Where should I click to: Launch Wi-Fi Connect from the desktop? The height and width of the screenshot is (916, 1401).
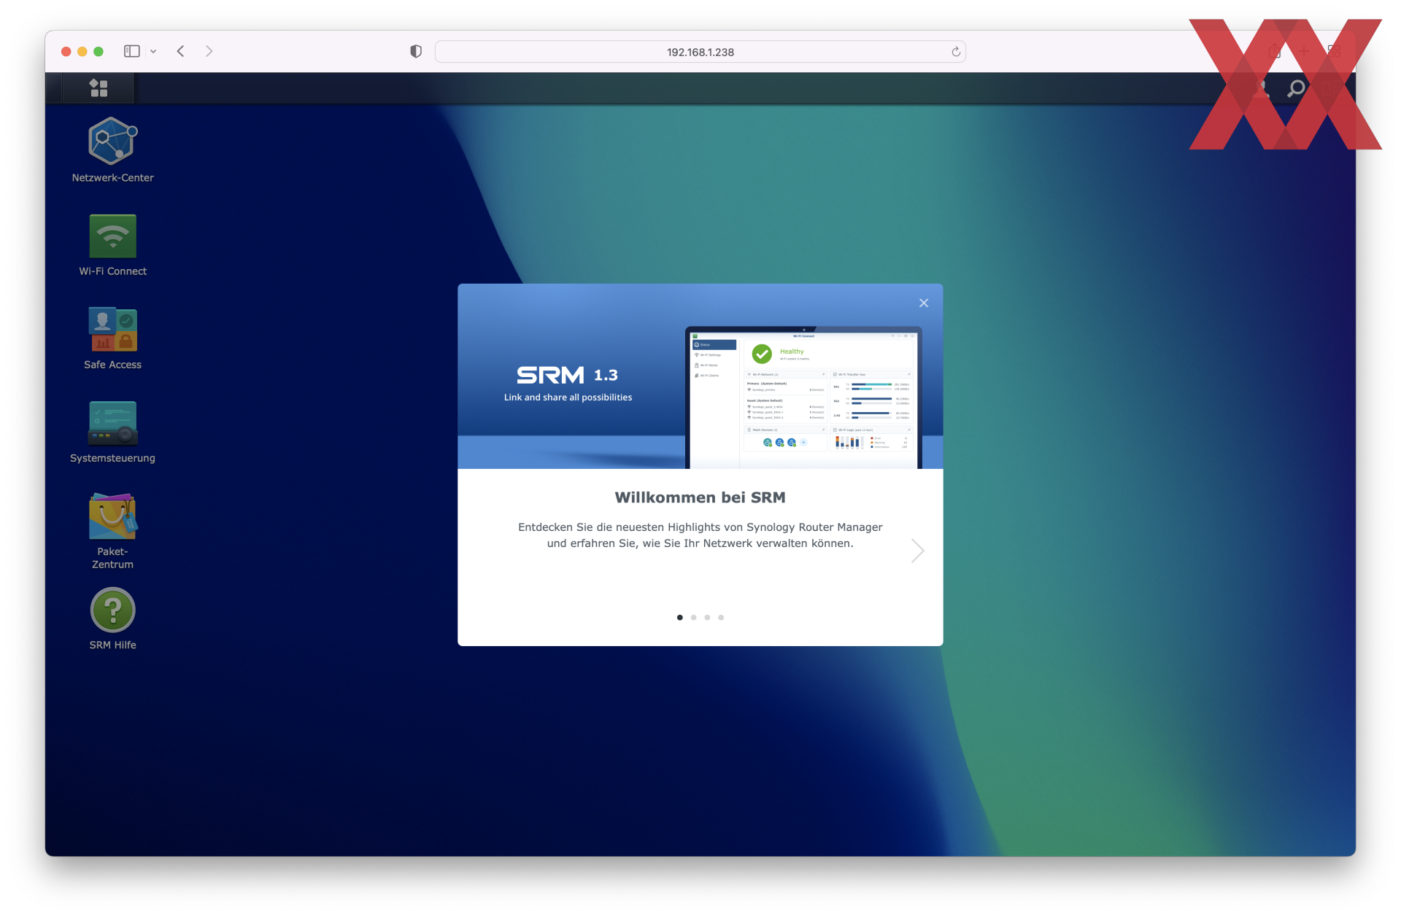[x=112, y=245]
